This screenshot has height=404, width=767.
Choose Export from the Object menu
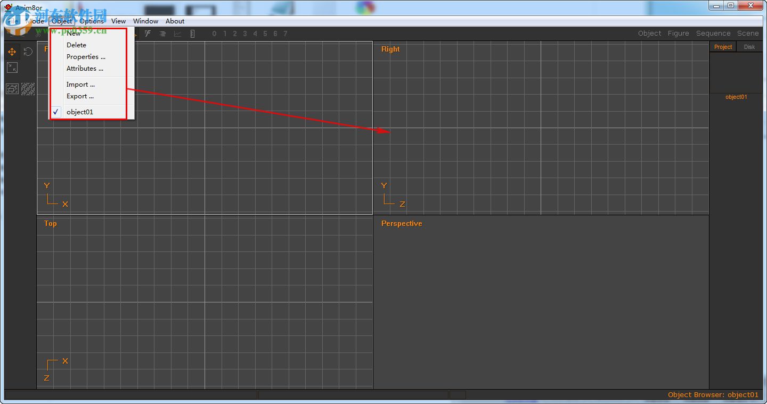pos(79,96)
